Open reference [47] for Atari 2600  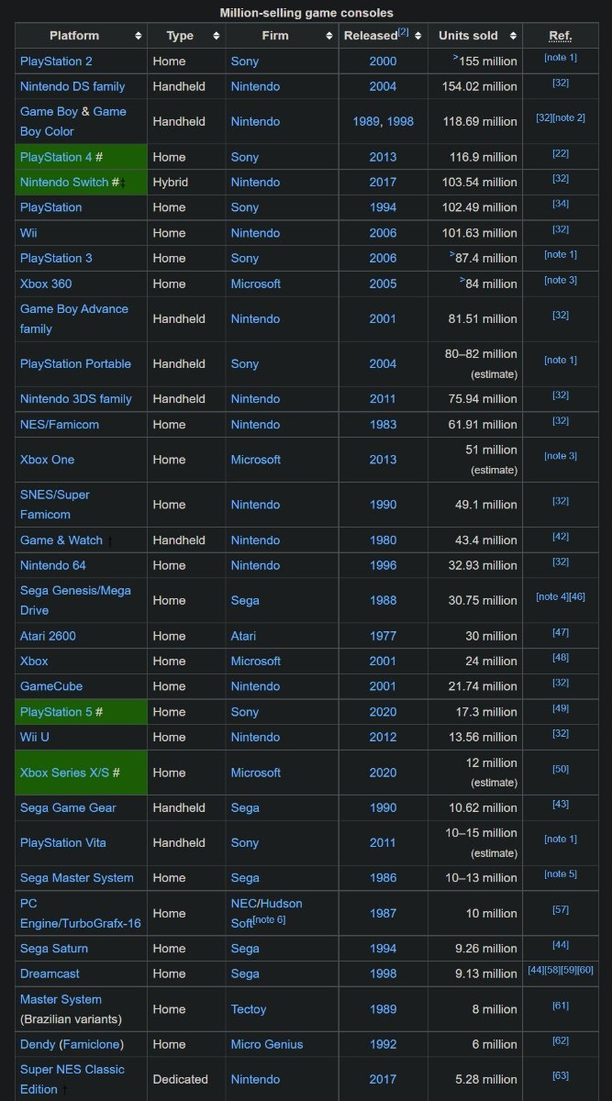click(x=561, y=632)
